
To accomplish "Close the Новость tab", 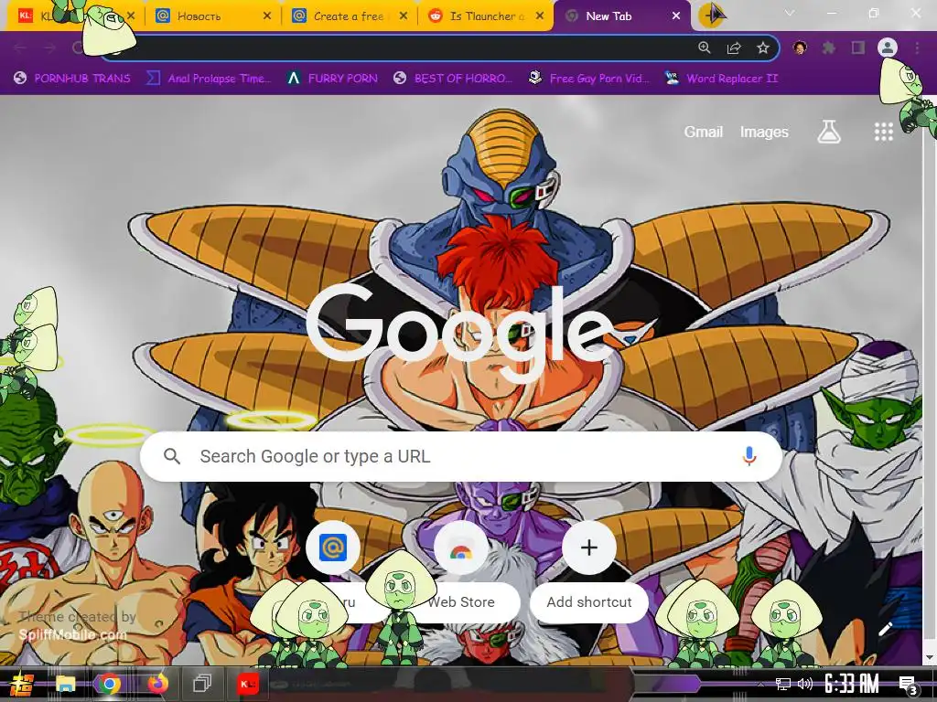I will click(267, 16).
